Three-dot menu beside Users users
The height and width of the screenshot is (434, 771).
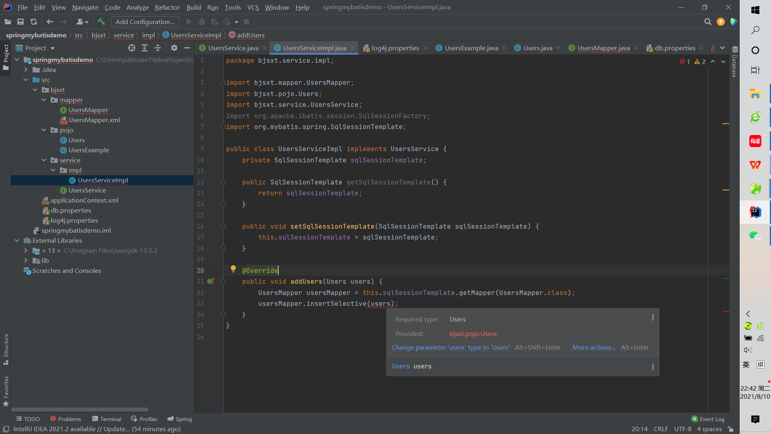(x=653, y=367)
